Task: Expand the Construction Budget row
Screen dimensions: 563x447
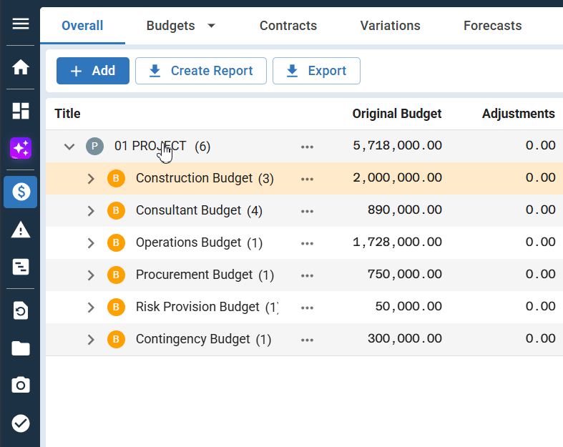Action: point(91,179)
